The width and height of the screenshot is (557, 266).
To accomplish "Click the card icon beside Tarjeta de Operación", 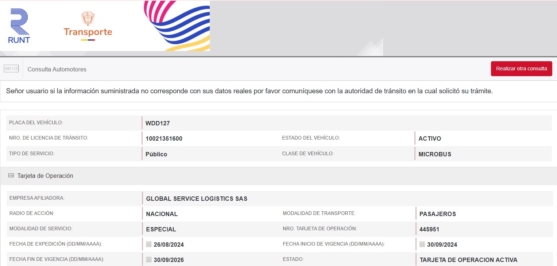I will (11, 176).
